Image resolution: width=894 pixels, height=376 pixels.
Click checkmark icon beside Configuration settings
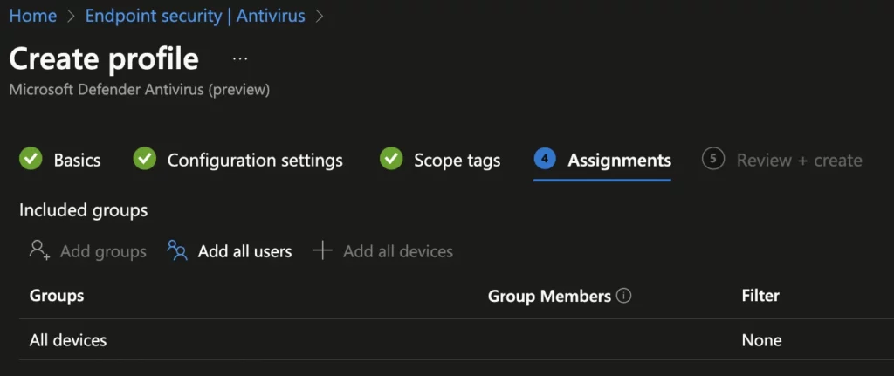click(145, 159)
